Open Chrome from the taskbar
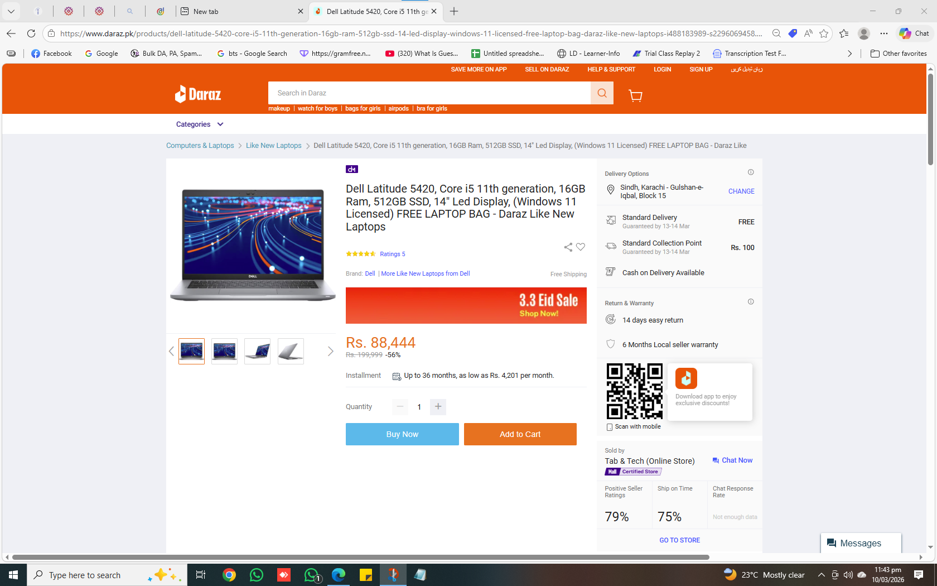 click(229, 575)
